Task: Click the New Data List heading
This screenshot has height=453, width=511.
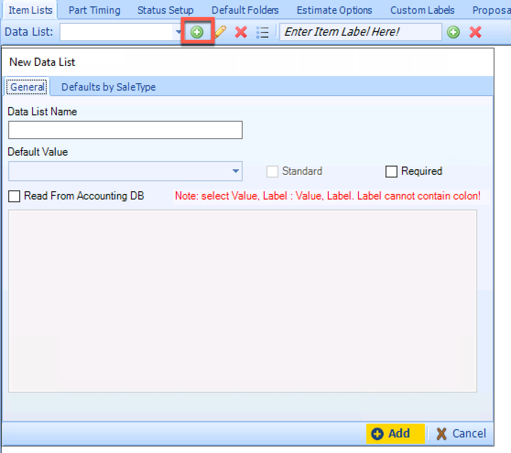Action: pyautogui.click(x=43, y=62)
